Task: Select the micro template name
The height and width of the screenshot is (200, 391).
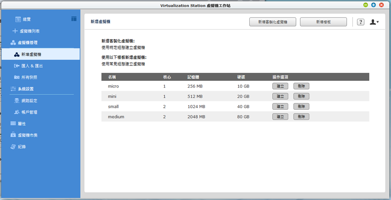Action: [113, 86]
